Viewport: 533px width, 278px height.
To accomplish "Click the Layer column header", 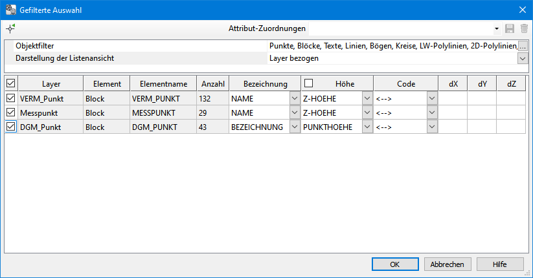I will (51, 83).
